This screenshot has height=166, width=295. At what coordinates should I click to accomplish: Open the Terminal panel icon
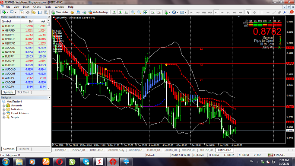click(x=40, y=12)
